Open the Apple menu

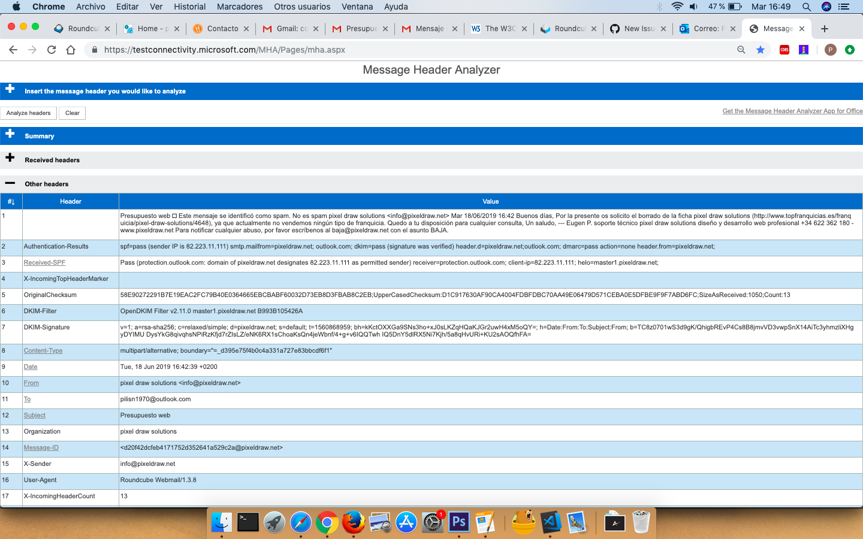(16, 7)
